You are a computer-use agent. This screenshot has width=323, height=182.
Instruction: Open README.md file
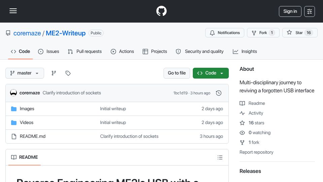coord(33,136)
